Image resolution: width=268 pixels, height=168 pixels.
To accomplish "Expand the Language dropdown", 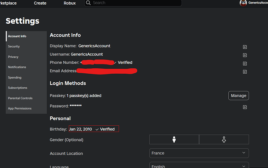I will click(x=199, y=166).
